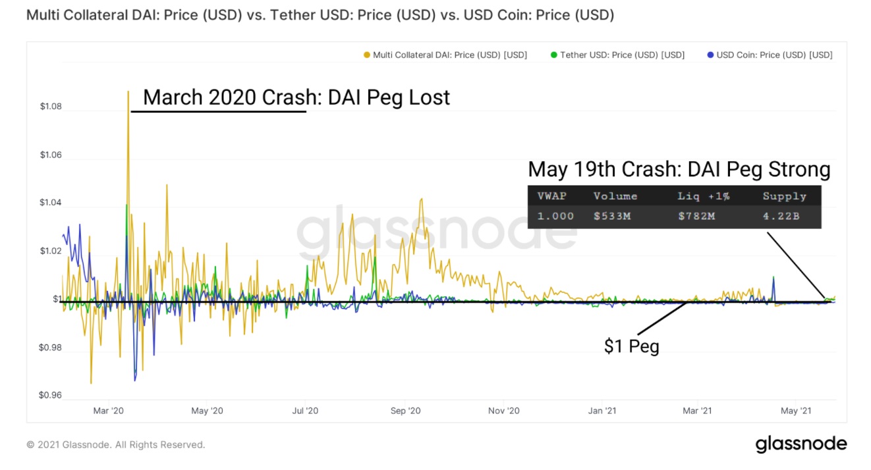Click the Liq +1% value $782M
The width and height of the screenshot is (871, 470).
pos(696,216)
